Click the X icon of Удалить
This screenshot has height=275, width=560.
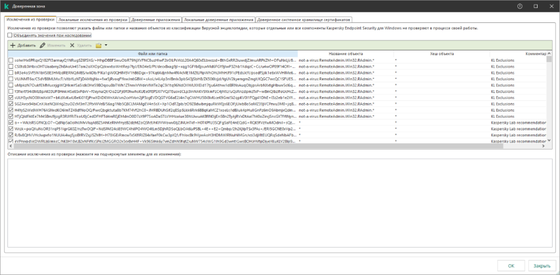point(72,46)
